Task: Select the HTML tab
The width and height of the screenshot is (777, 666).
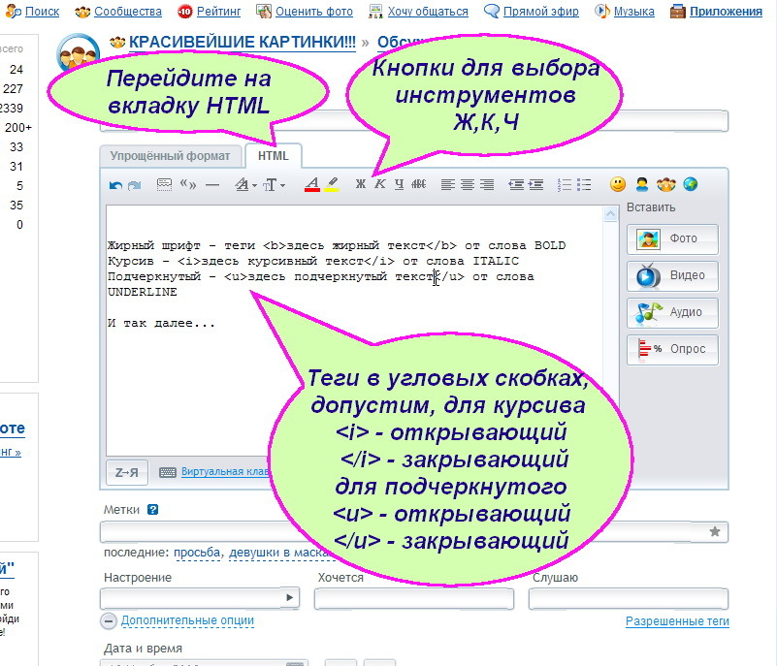Action: (x=273, y=156)
